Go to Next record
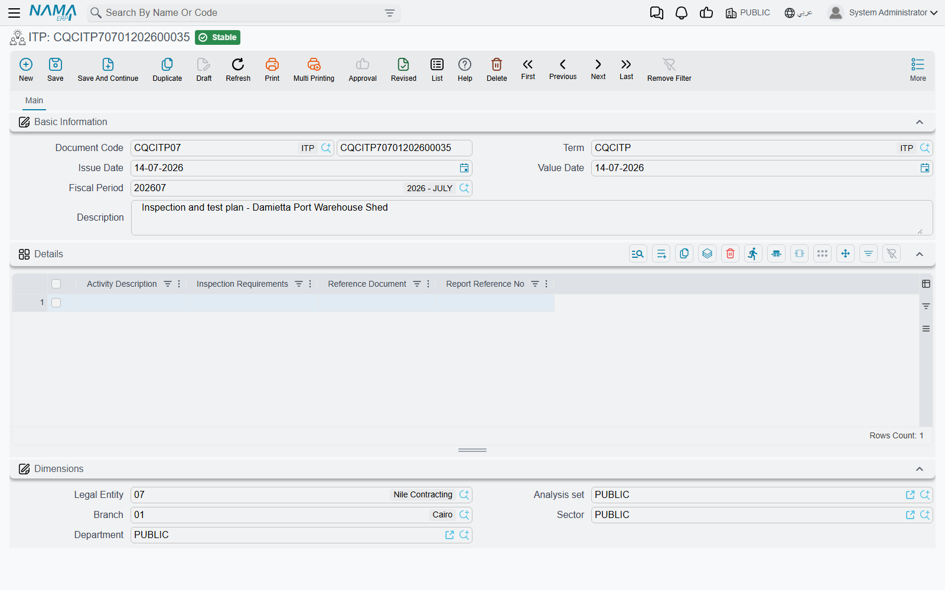 [598, 69]
